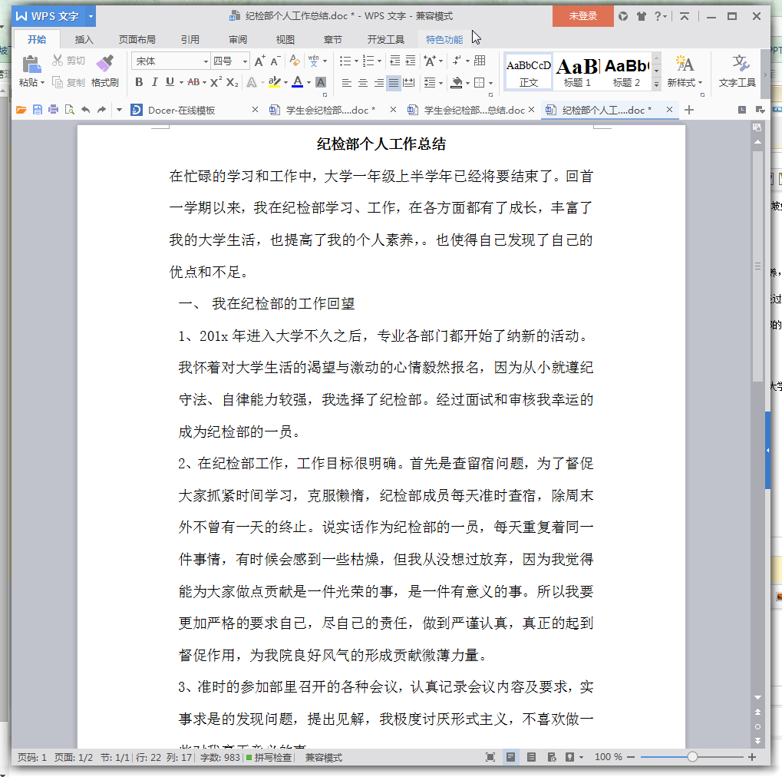Switch to web layout view icon
The height and width of the screenshot is (777, 782).
click(x=552, y=757)
